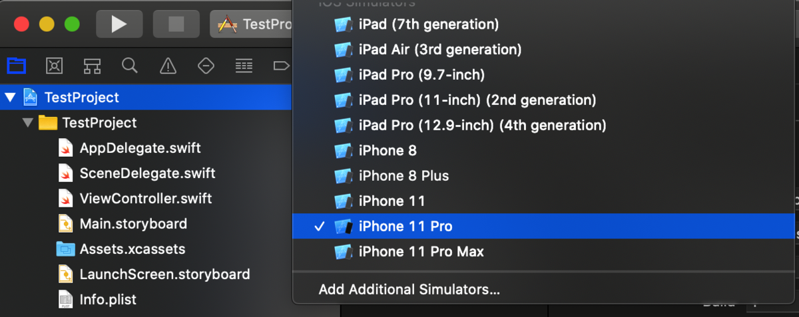The height and width of the screenshot is (317, 799).
Task: Open ViewController.swift in navigator
Action: (x=146, y=199)
